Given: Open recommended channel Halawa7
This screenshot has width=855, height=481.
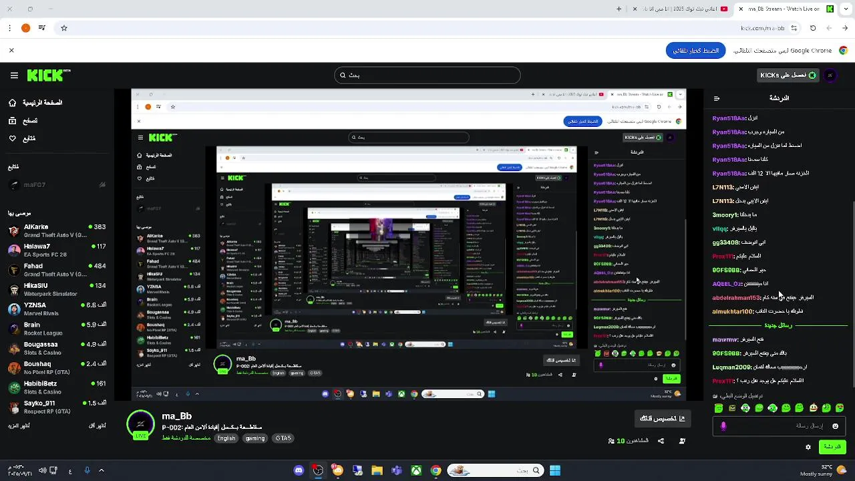Looking at the screenshot, I should tap(57, 250).
